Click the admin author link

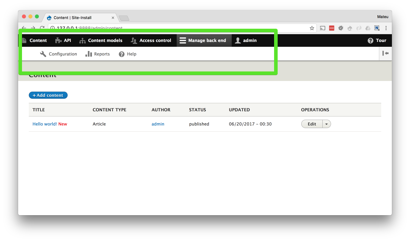coord(158,124)
